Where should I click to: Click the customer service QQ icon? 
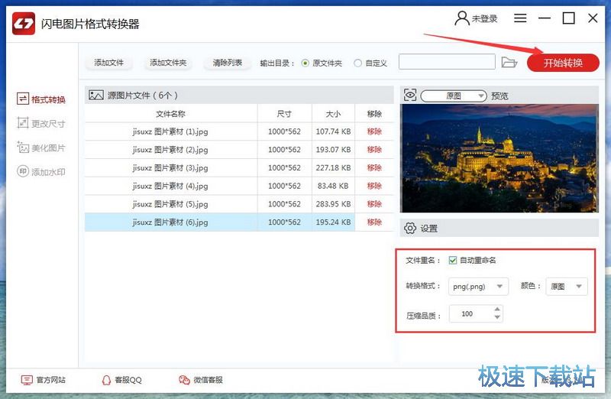[x=107, y=380]
